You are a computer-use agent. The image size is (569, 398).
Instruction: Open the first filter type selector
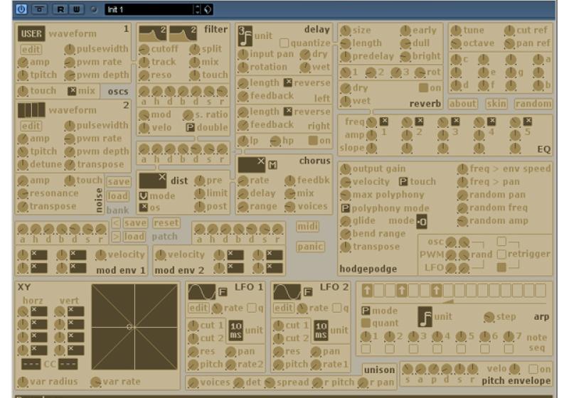[x=151, y=33]
